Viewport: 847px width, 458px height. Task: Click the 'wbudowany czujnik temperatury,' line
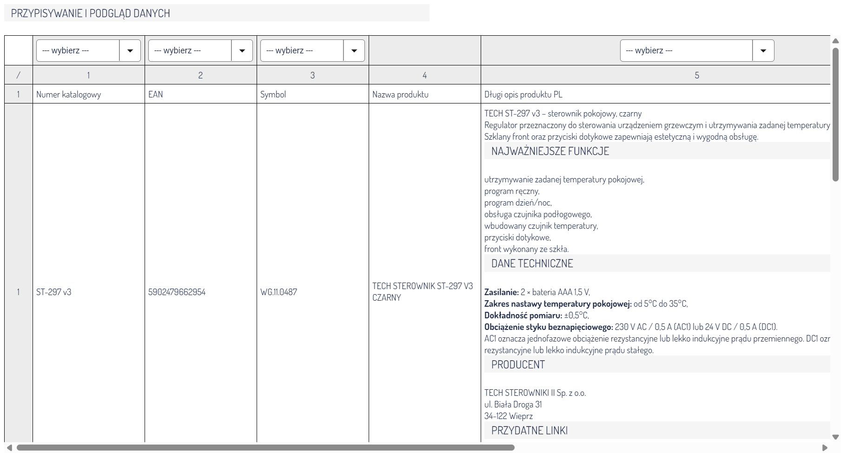click(x=541, y=226)
